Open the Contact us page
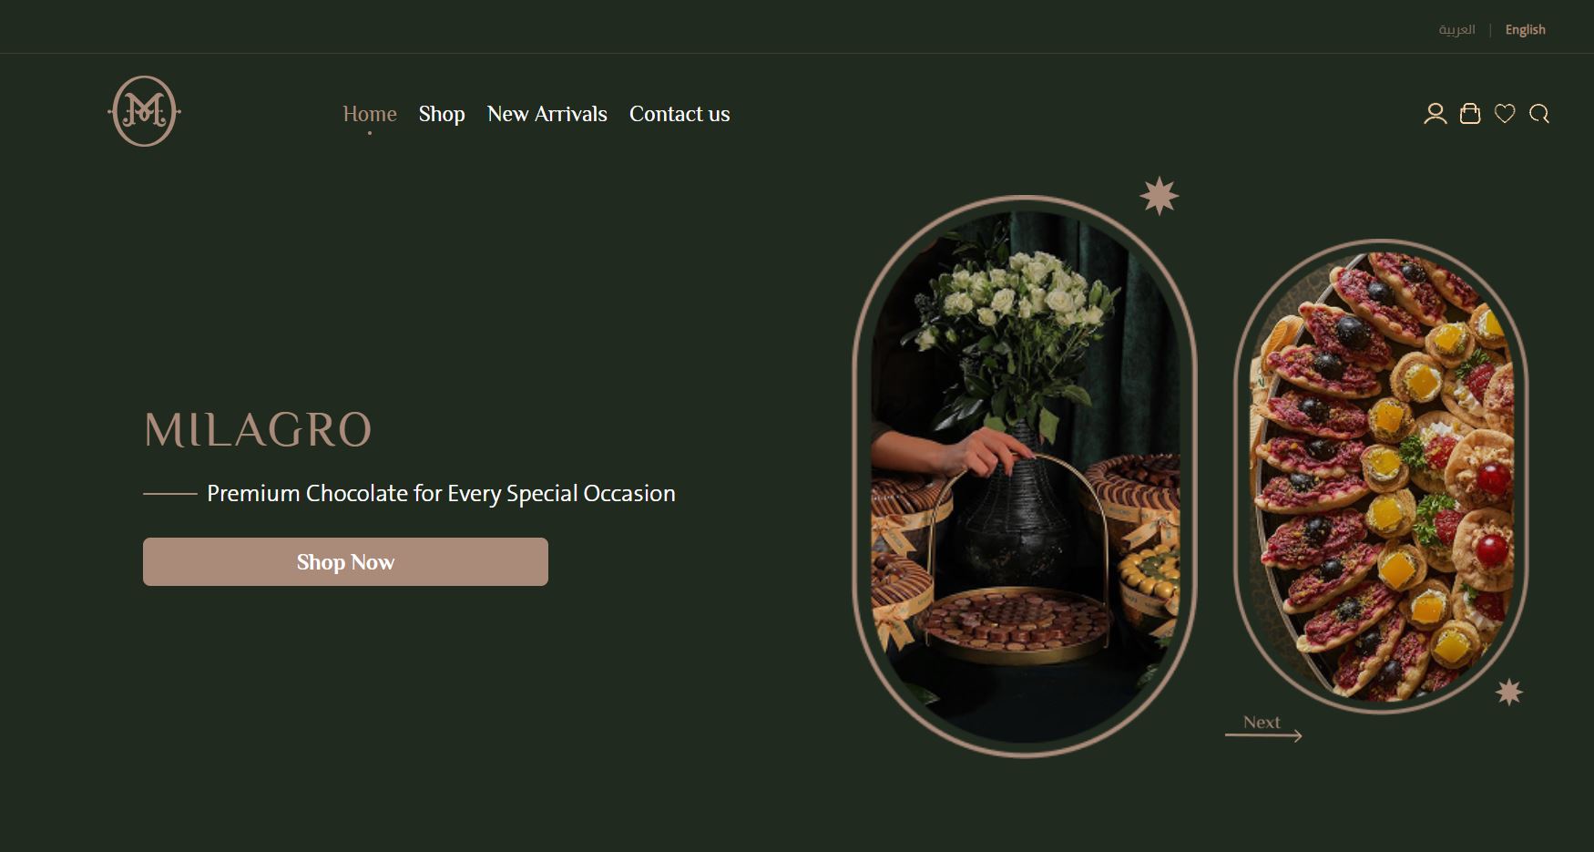 coord(679,114)
